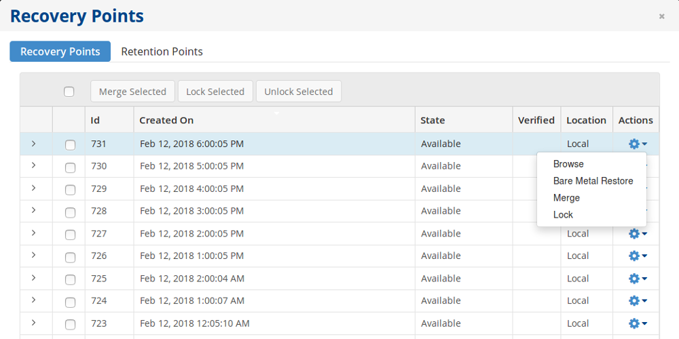
Task: Open actions gear for recovery point 731
Action: click(637, 144)
